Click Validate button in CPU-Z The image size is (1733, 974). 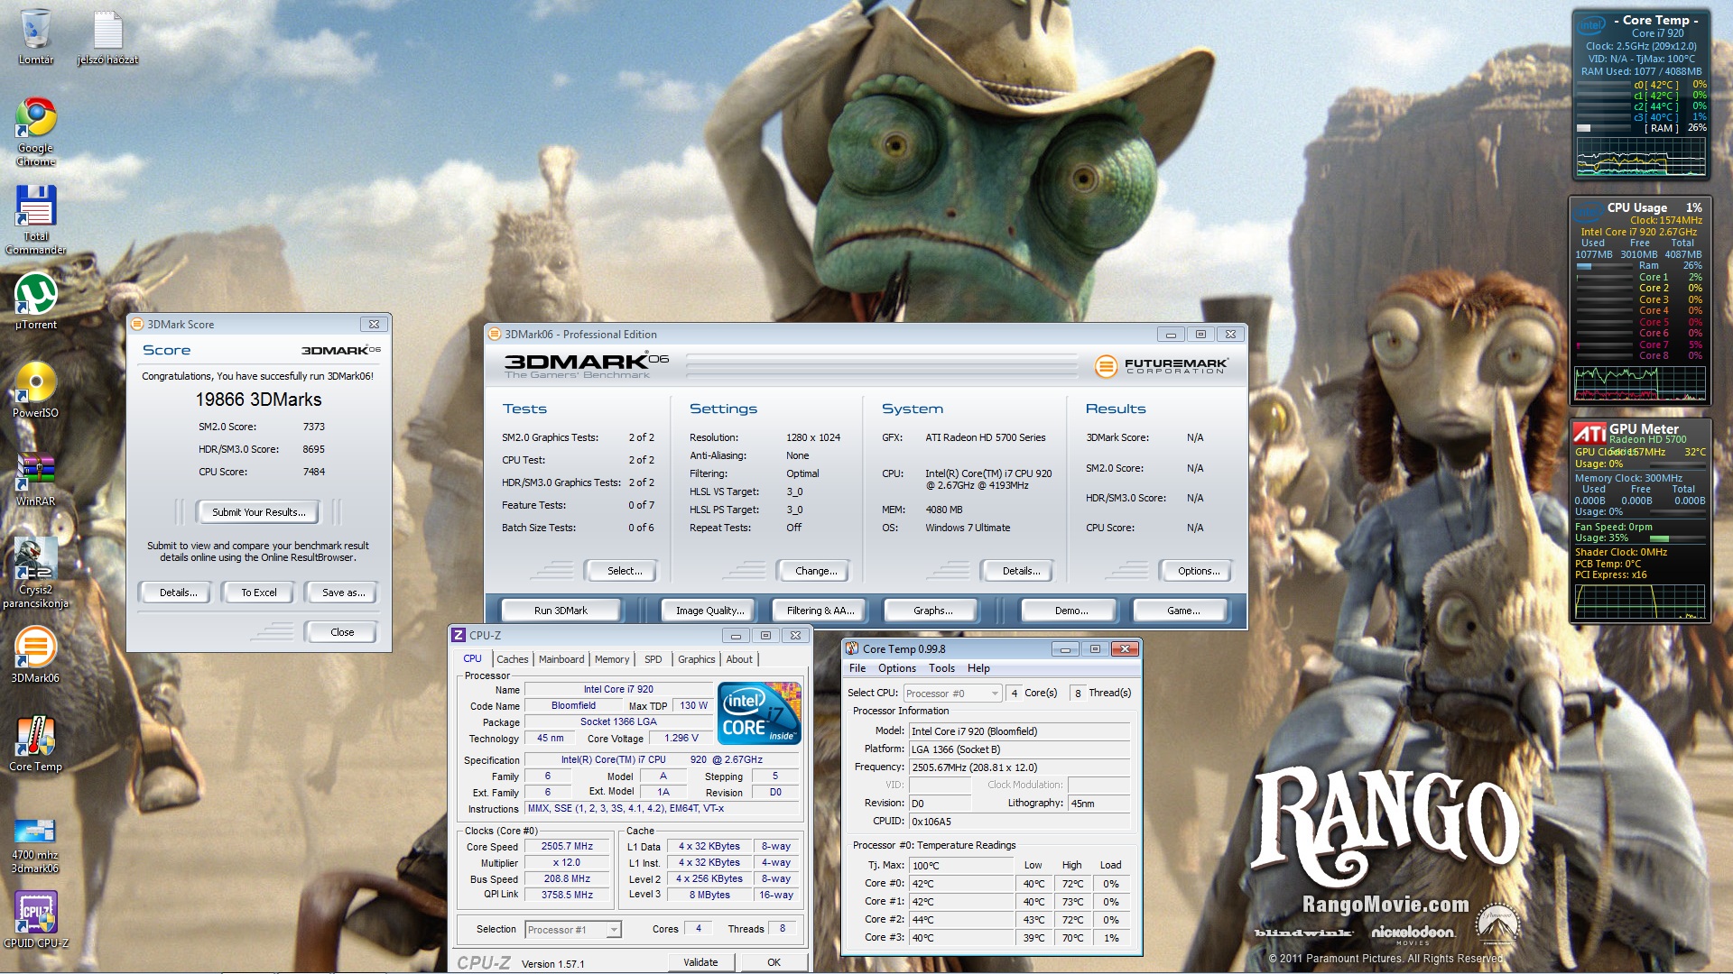700,962
